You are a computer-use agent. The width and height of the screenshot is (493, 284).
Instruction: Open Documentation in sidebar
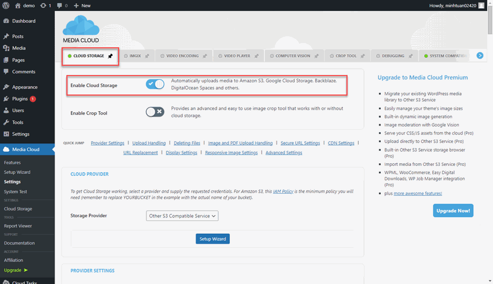[x=19, y=243]
